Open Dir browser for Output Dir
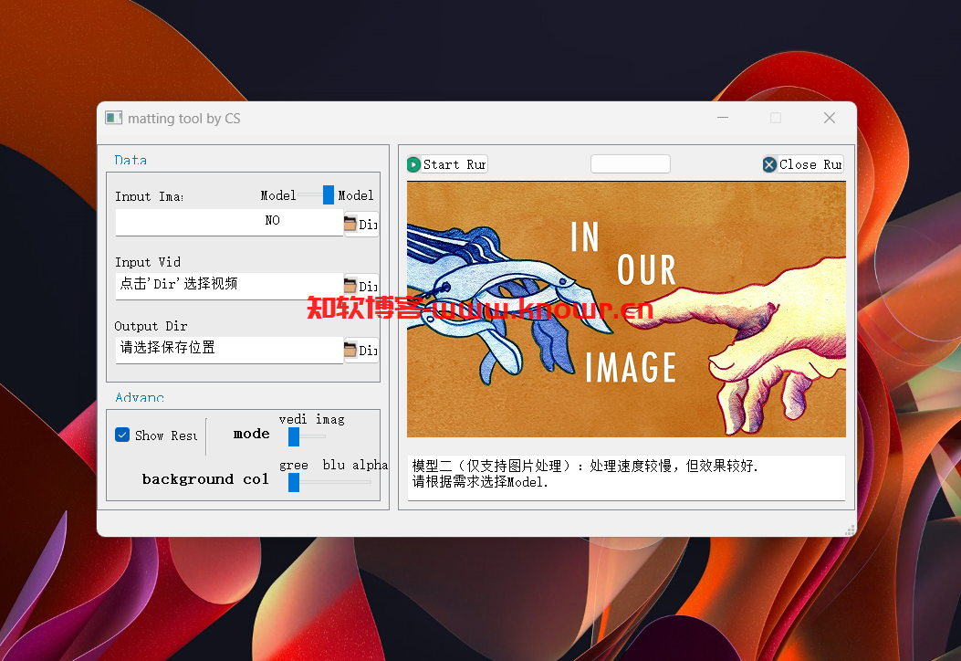Image resolution: width=961 pixels, height=661 pixels. tap(361, 350)
